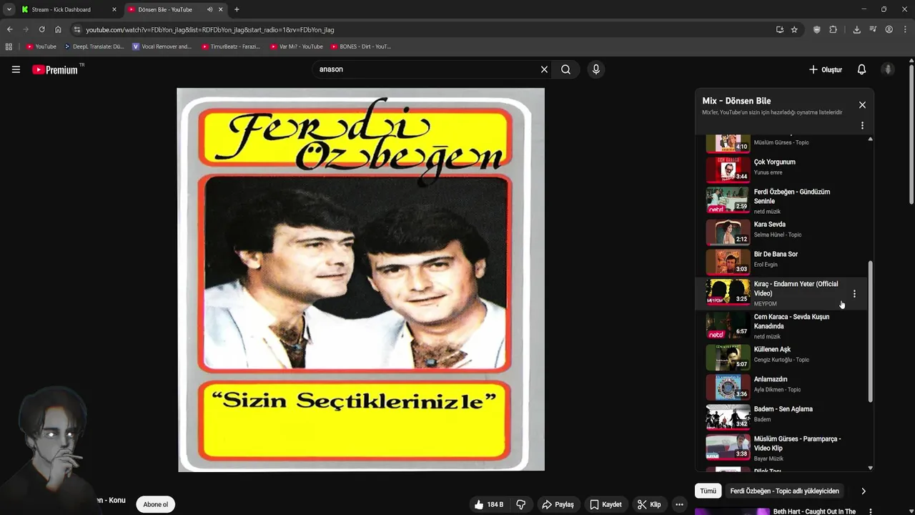Click the Abone ol subscribe button

pos(155,504)
